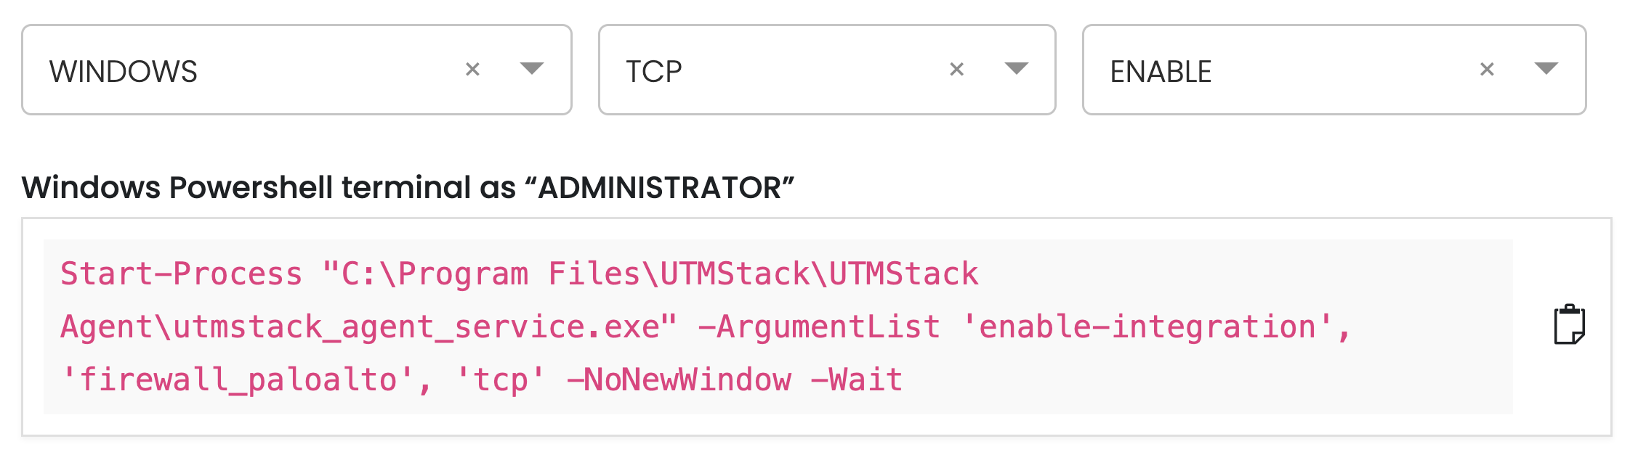Click the -NoNewWindow flag in the command
This screenshot has width=1638, height=460.
[x=679, y=380]
